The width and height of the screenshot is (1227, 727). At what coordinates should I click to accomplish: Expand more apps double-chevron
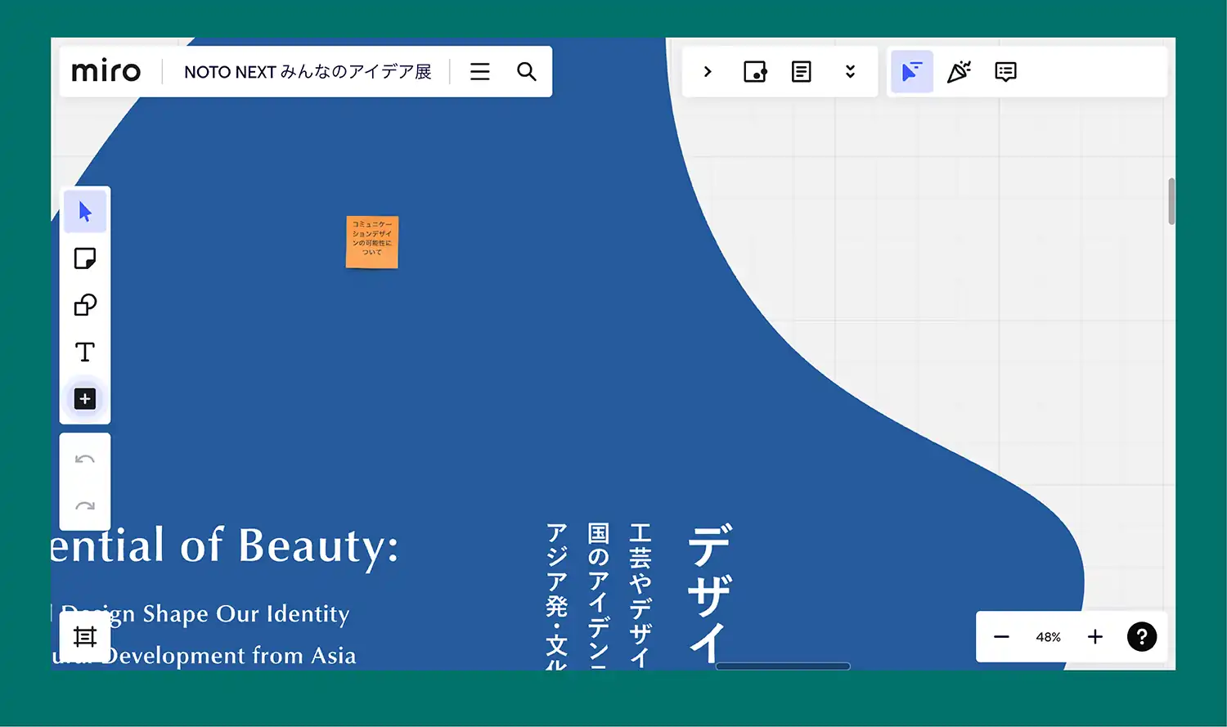(x=850, y=72)
